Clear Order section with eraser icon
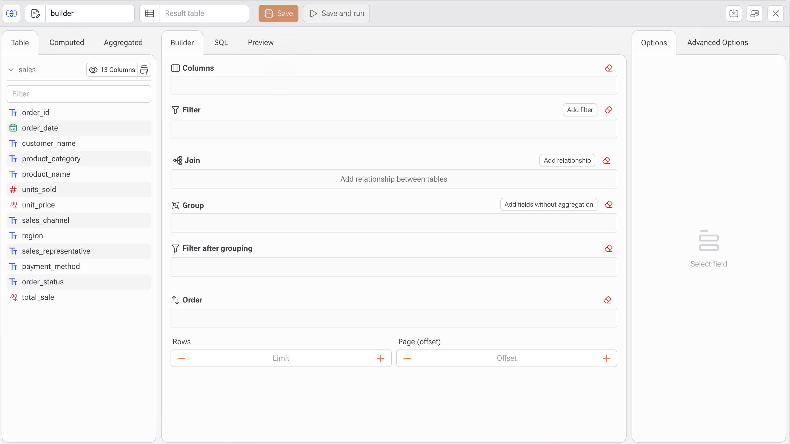790x444 pixels. (x=607, y=300)
